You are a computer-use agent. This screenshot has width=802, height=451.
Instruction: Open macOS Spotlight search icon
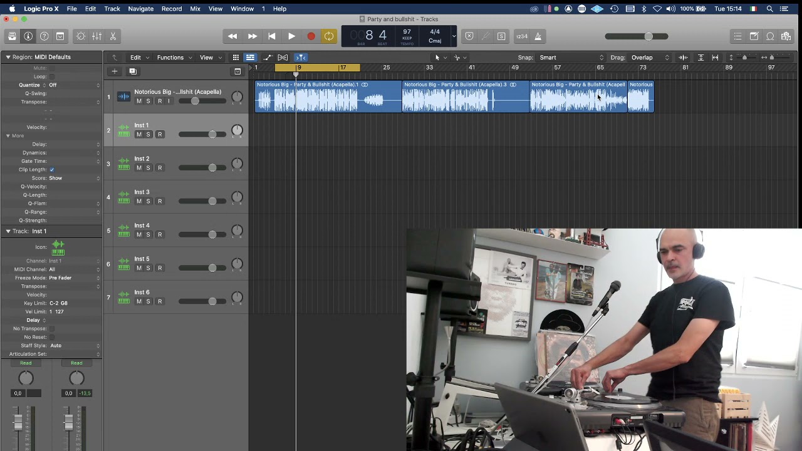[x=770, y=9]
